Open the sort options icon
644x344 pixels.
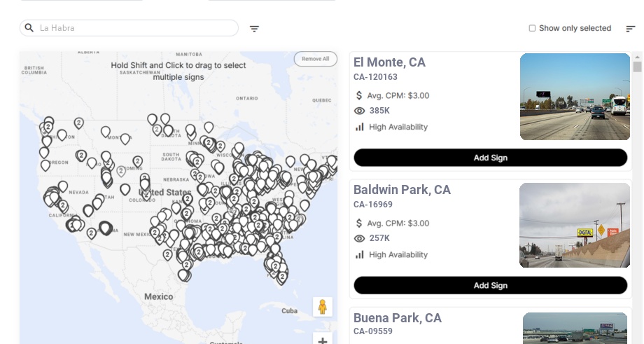630,29
